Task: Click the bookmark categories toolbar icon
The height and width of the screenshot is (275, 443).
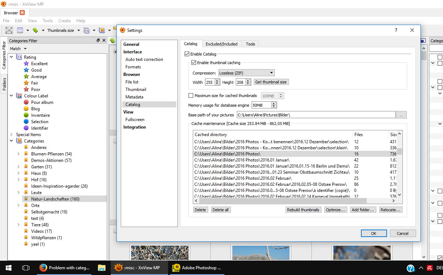Action: coord(102,30)
